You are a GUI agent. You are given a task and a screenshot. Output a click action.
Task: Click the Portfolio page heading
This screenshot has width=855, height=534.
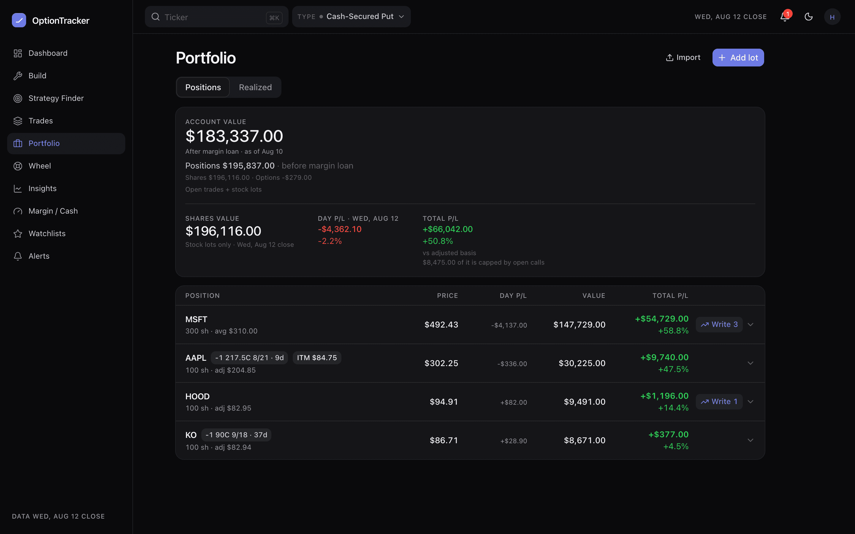coord(206,58)
